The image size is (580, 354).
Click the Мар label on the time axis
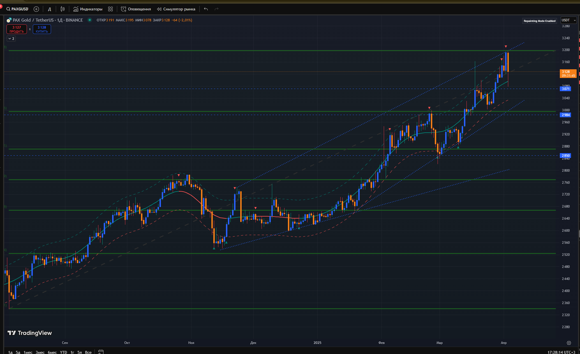click(x=440, y=343)
